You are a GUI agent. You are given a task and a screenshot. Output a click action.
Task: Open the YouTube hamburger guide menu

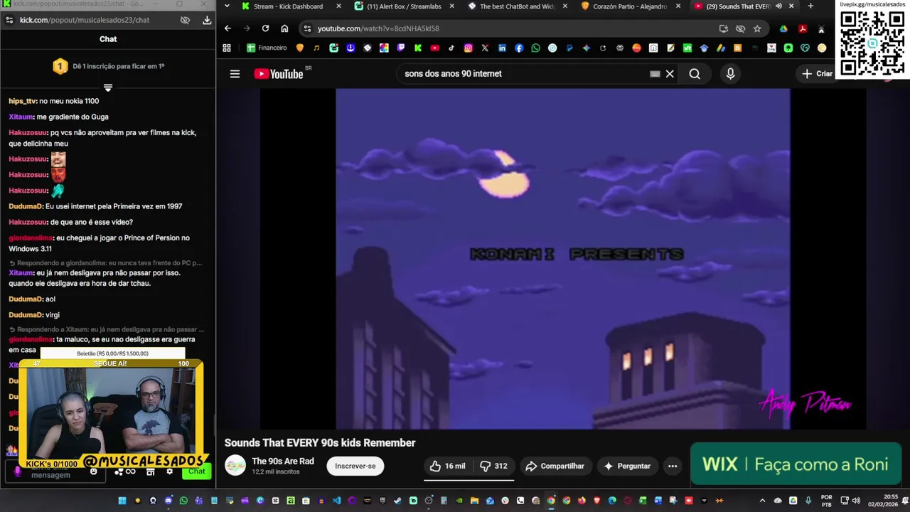235,74
